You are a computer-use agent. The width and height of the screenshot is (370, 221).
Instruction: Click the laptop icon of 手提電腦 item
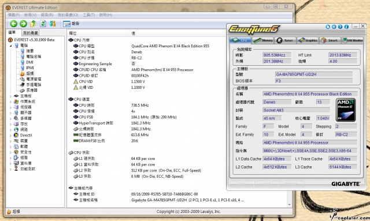click(22, 85)
